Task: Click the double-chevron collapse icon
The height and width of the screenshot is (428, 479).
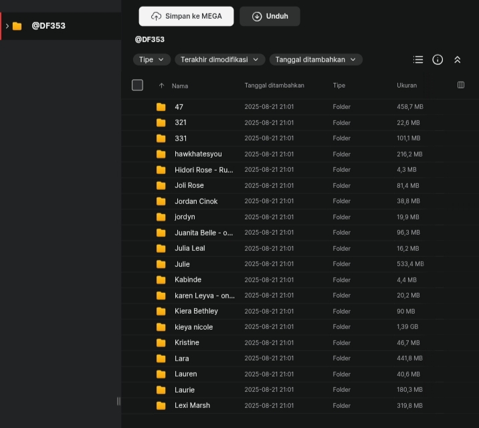Action: click(x=458, y=60)
